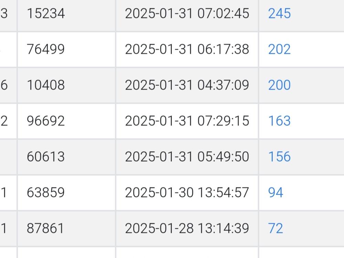Image resolution: width=344 pixels, height=258 pixels.
Task: Click the blue 94 link
Action: (x=275, y=193)
